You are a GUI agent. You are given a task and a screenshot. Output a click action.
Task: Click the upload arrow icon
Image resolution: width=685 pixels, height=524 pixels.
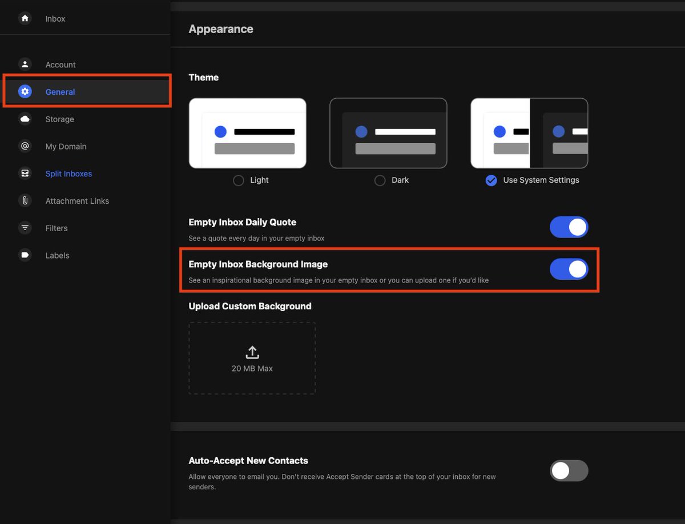point(252,352)
